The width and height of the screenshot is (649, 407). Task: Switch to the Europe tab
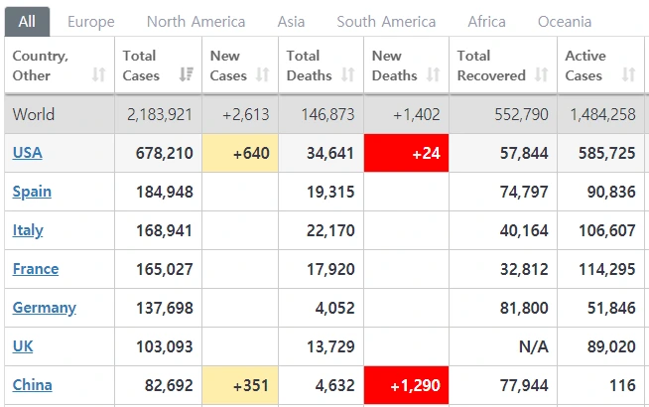91,22
